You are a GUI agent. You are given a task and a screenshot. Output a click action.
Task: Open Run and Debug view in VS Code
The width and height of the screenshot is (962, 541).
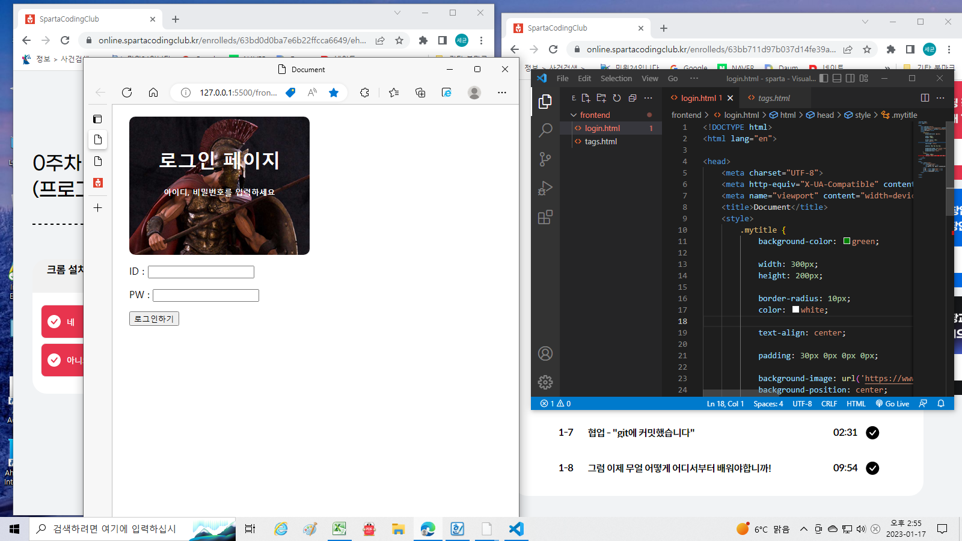(545, 188)
